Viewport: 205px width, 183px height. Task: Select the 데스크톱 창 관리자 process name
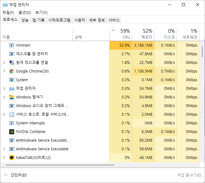point(32,54)
